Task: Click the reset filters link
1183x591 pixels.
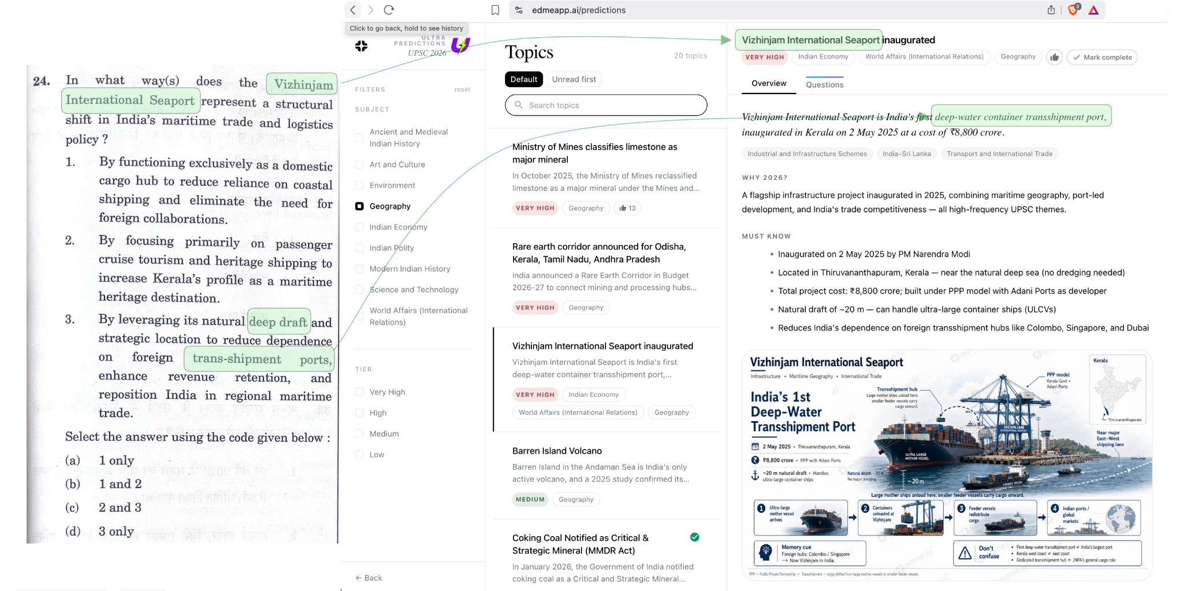Action: pos(462,90)
